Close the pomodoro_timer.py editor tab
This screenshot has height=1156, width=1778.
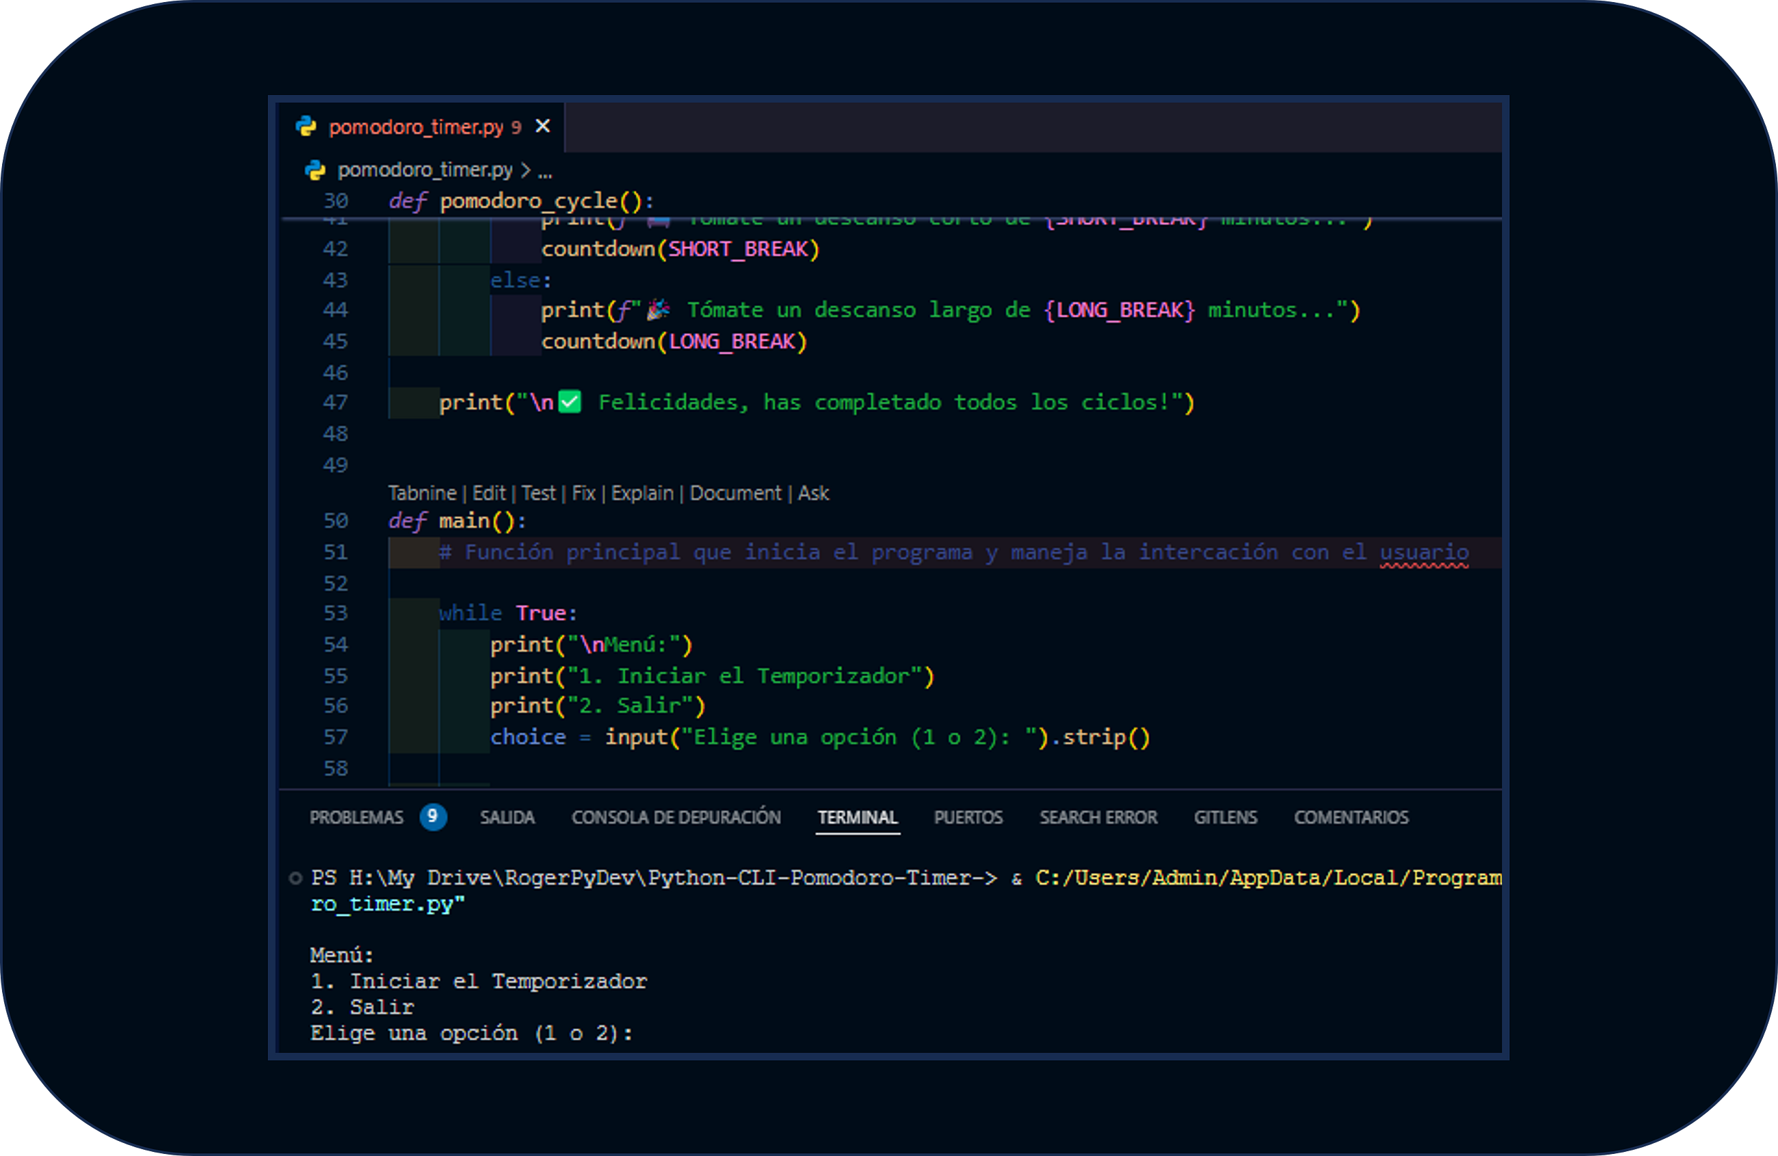(543, 126)
